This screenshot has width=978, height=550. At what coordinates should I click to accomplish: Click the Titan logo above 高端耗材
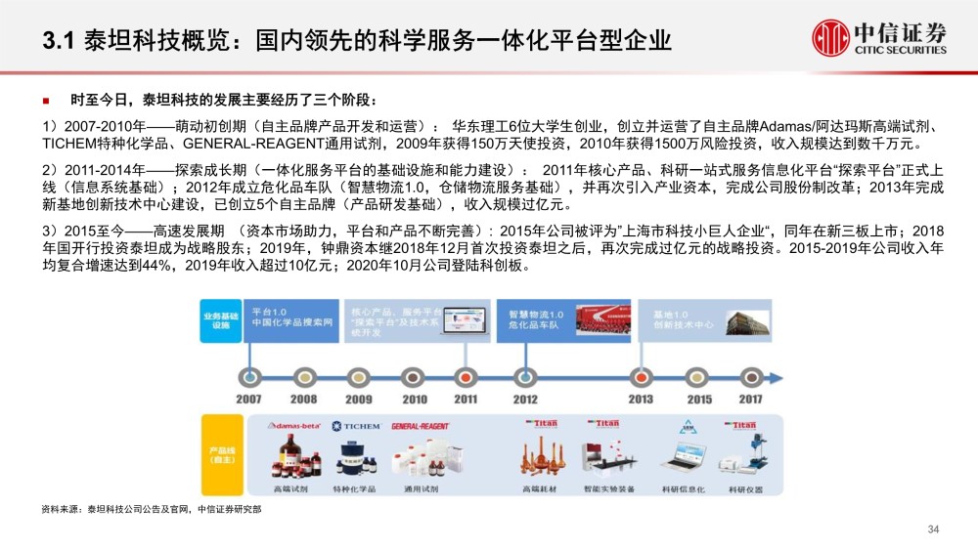point(542,424)
